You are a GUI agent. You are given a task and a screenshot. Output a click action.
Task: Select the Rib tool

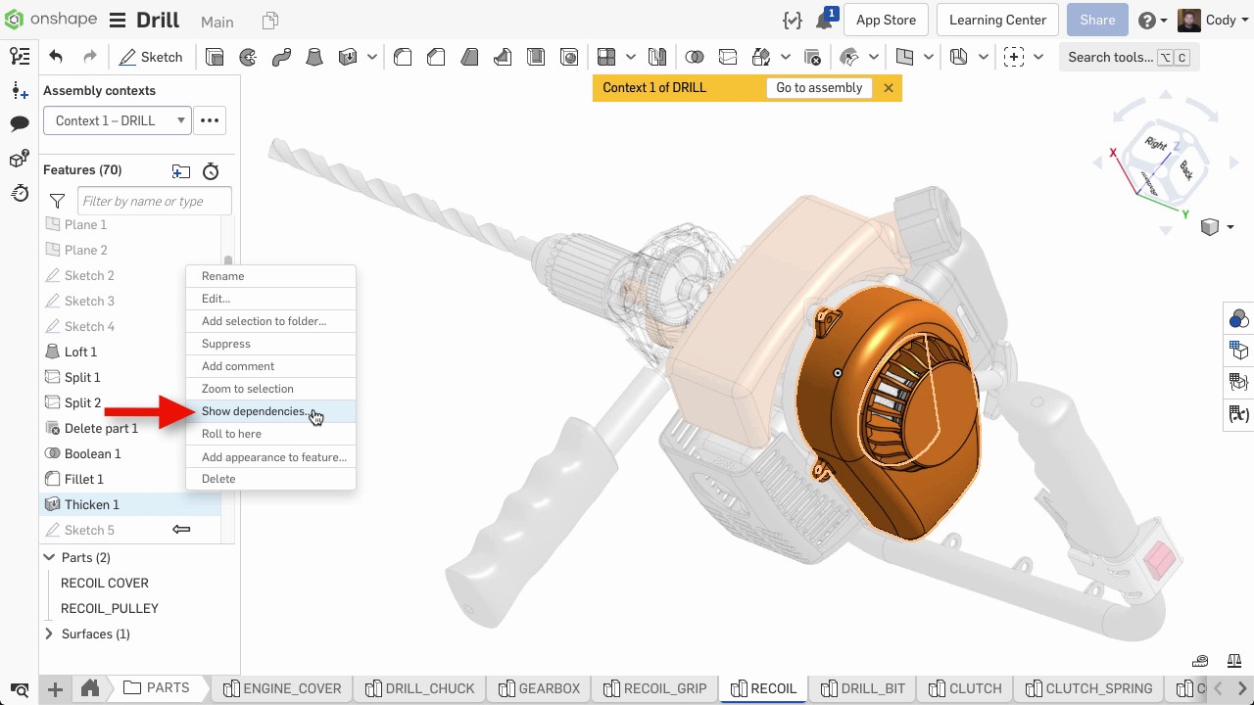point(503,57)
